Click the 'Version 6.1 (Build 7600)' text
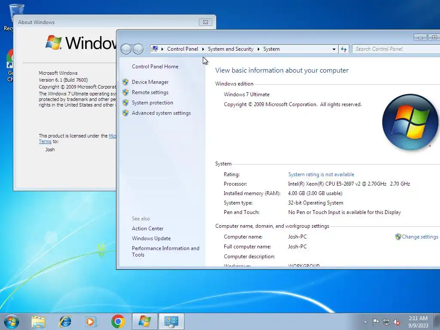This screenshot has width=440, height=330. 63,80
